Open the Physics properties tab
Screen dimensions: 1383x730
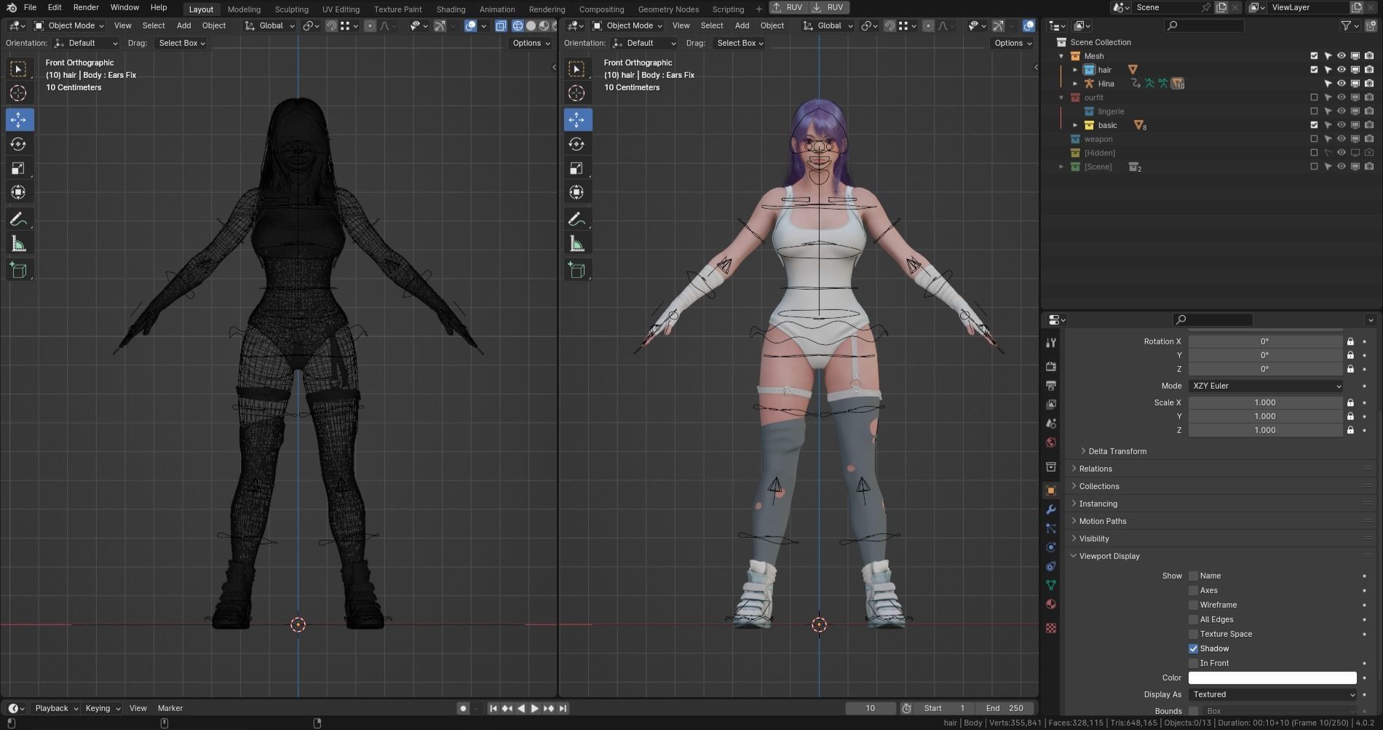(x=1050, y=547)
